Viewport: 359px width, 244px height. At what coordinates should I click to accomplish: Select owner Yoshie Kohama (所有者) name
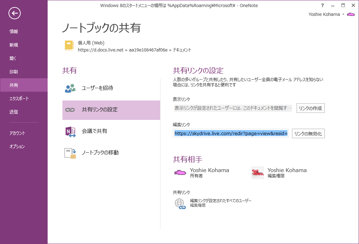pyautogui.click(x=209, y=170)
